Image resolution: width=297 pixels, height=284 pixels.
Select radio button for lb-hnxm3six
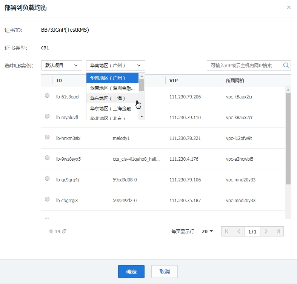pyautogui.click(x=47, y=137)
